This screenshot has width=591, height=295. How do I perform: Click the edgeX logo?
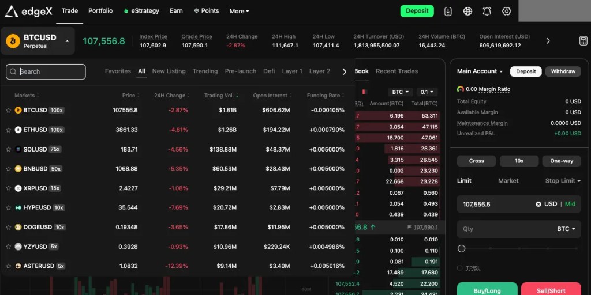tap(29, 12)
